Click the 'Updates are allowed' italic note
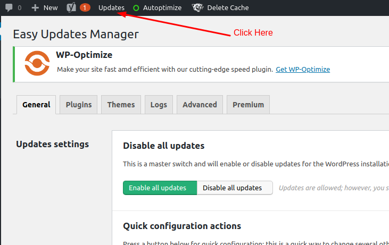Image resolution: width=389 pixels, height=245 pixels. 334,188
